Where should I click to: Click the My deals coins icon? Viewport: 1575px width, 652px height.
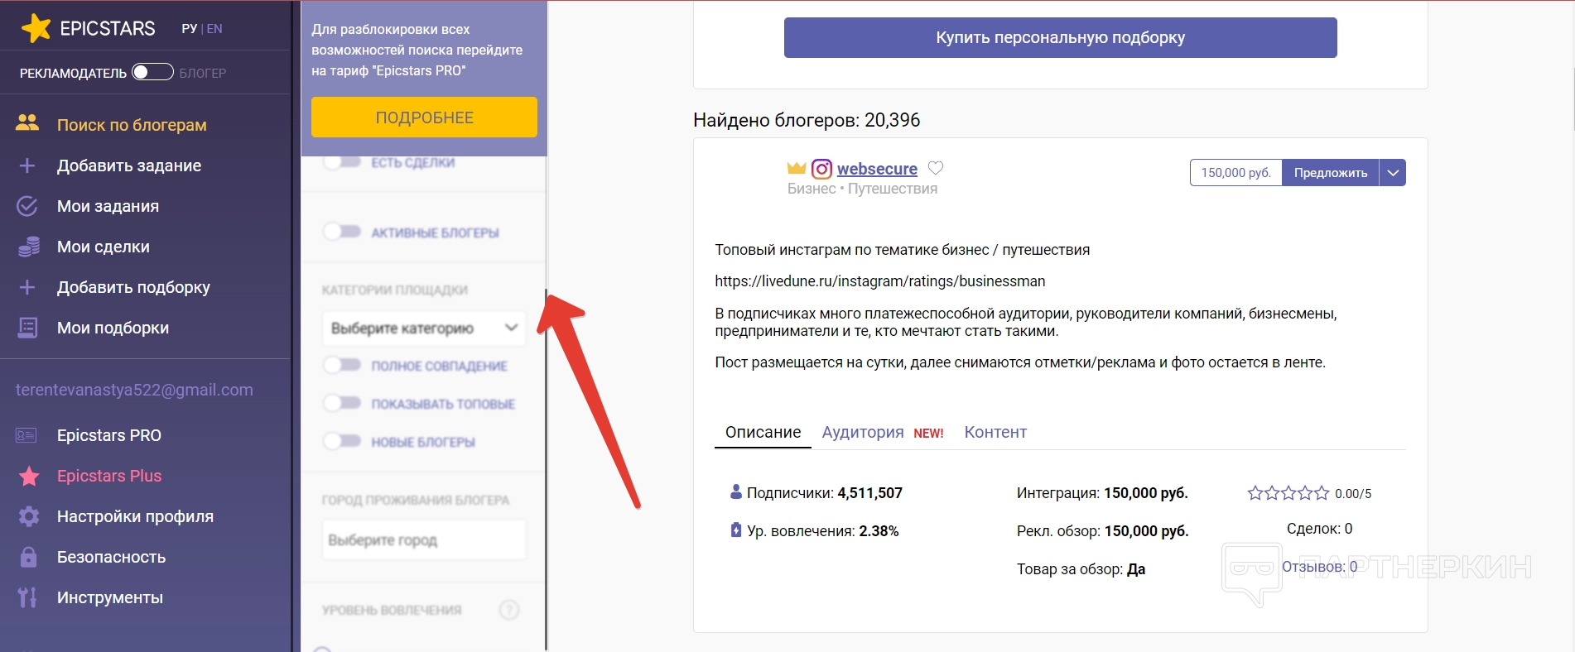tap(28, 247)
